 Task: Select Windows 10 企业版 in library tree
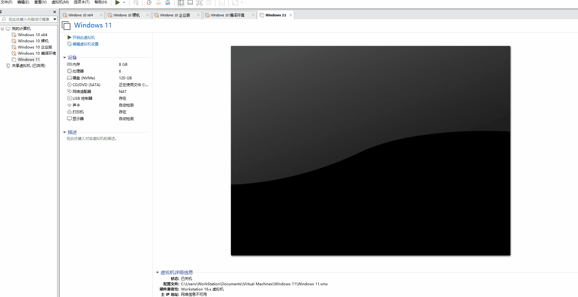pyautogui.click(x=35, y=47)
